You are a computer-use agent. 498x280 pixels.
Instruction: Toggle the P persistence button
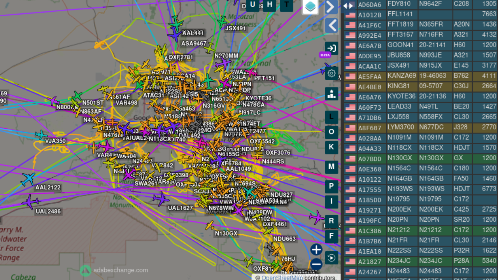[x=331, y=186]
